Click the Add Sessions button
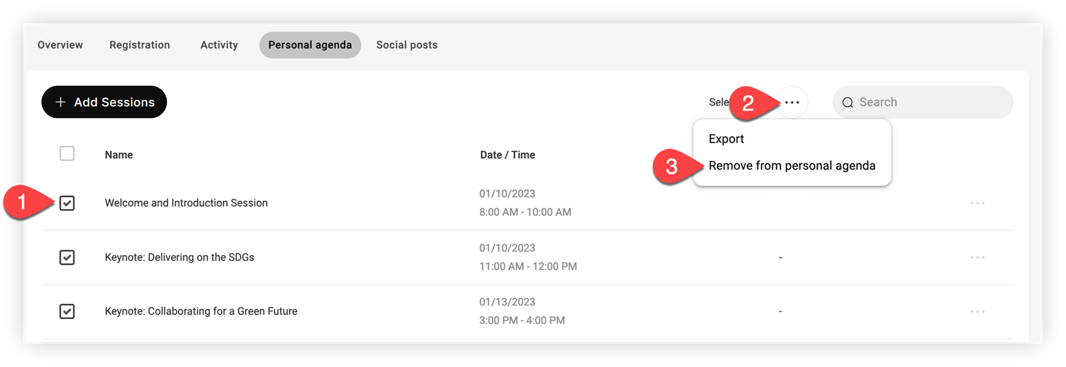Screen dimensions: 1066x367 click(104, 102)
